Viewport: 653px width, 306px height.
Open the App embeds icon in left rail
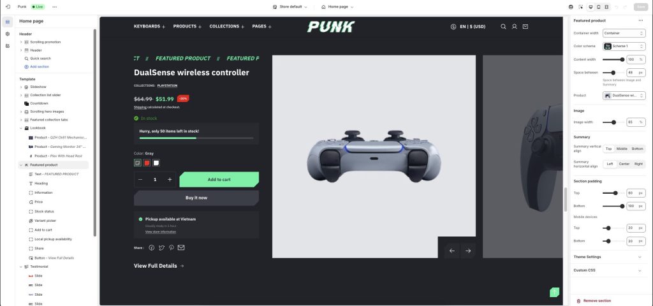click(x=8, y=46)
